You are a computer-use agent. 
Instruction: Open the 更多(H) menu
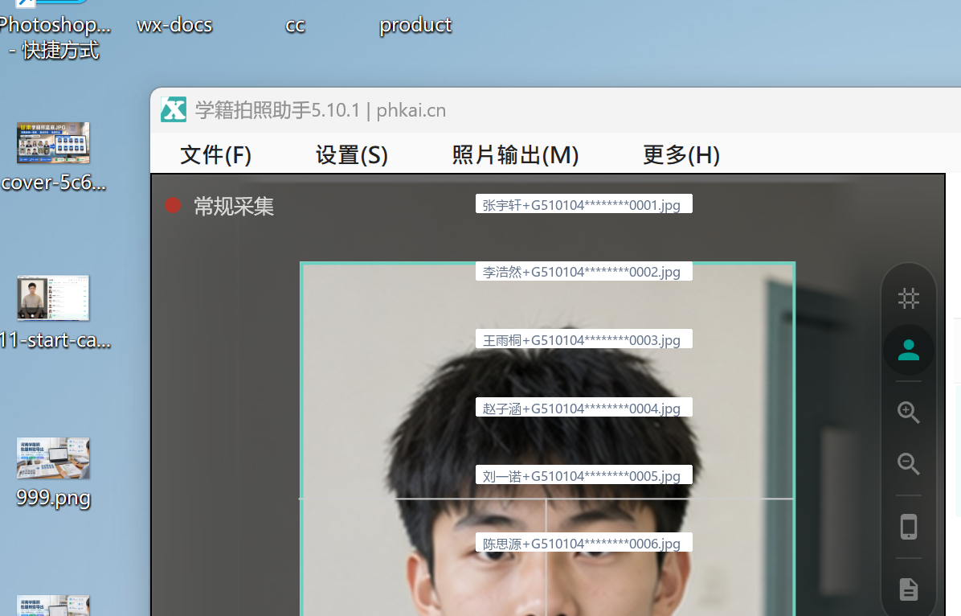[681, 154]
